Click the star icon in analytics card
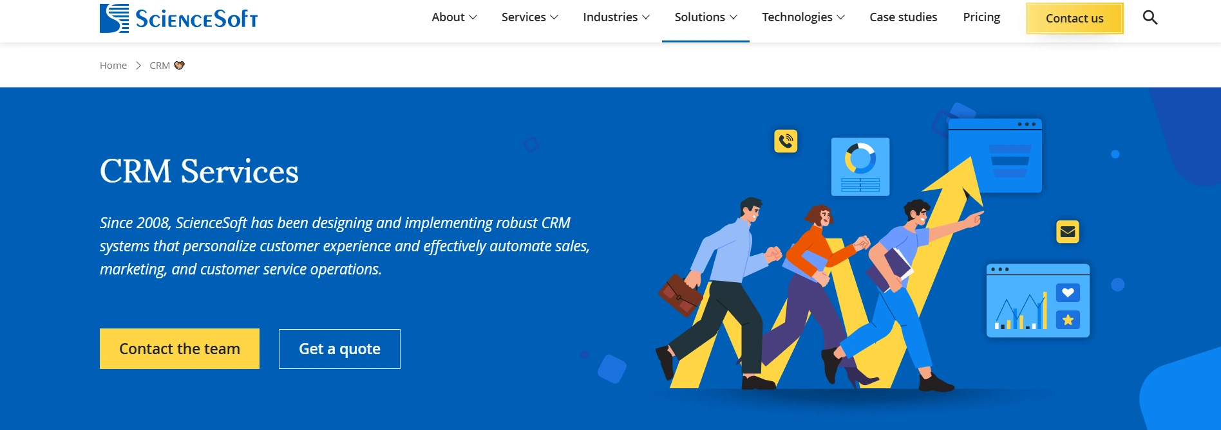 click(x=1068, y=319)
